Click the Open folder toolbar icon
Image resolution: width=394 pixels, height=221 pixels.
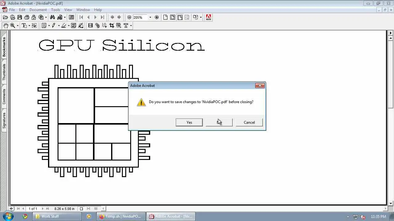(5, 17)
